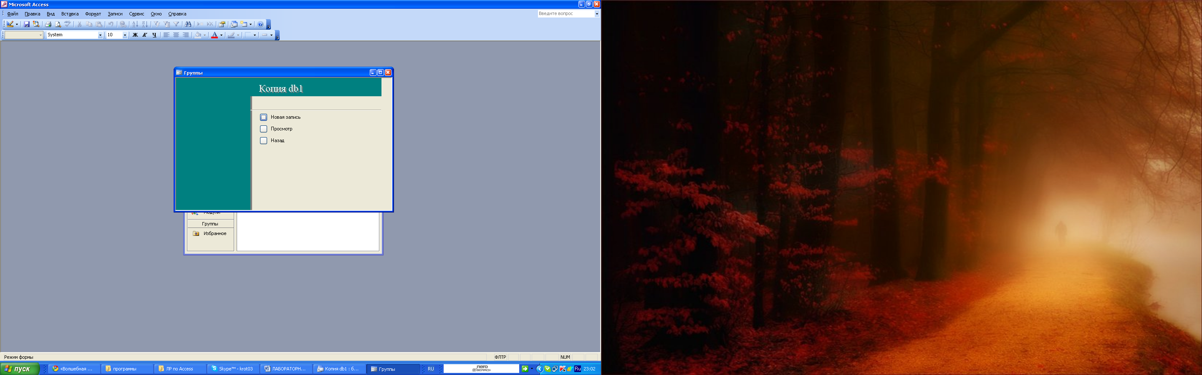Apply red font color A button

215,35
